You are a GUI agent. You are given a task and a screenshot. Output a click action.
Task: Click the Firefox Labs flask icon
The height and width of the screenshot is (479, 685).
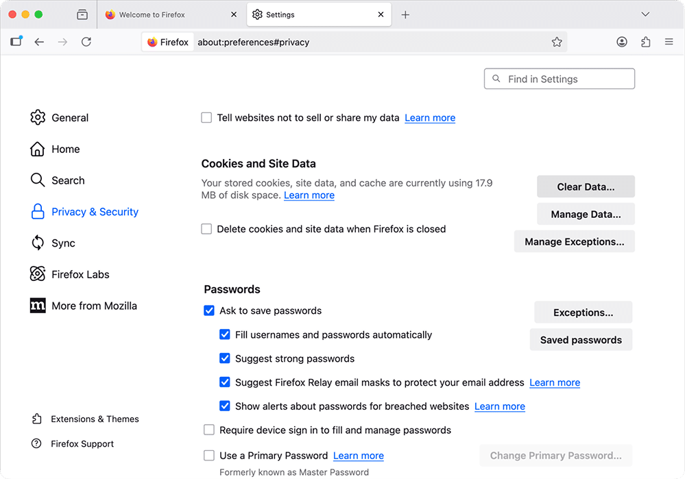[38, 274]
